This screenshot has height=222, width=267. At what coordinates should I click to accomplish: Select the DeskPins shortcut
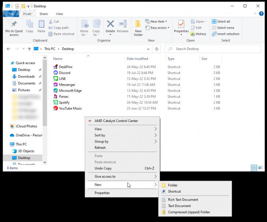66,67
